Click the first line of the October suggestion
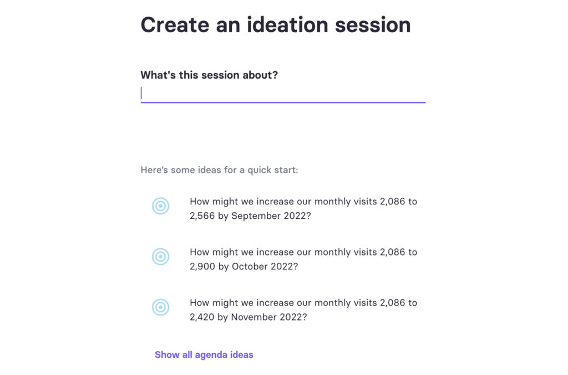Viewport: 568px width, 375px height. 303,252
